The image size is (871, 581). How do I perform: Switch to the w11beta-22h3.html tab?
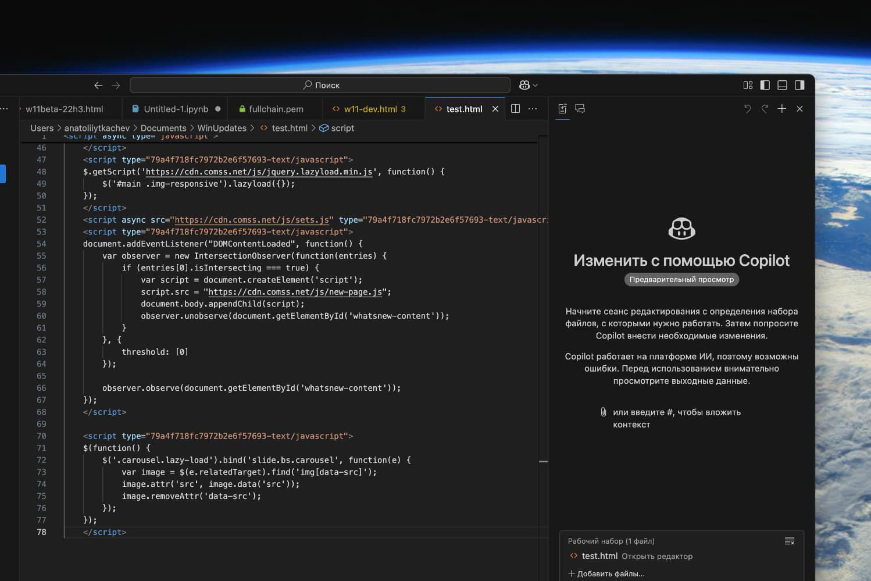click(x=65, y=109)
